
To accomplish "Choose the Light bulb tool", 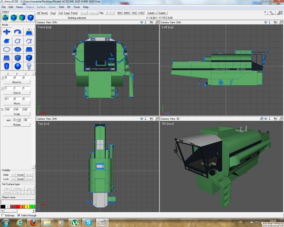I will (x=29, y=66).
